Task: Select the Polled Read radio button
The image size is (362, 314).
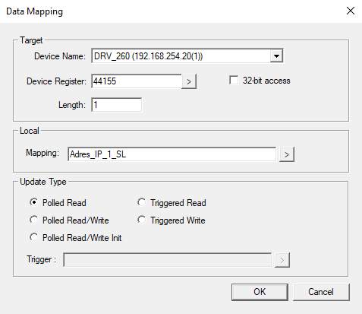Action: coord(34,202)
